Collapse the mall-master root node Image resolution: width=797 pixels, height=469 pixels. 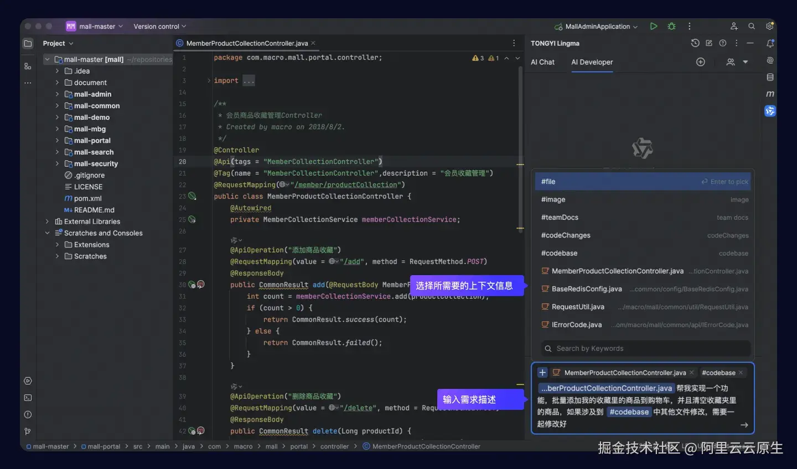[x=47, y=59]
